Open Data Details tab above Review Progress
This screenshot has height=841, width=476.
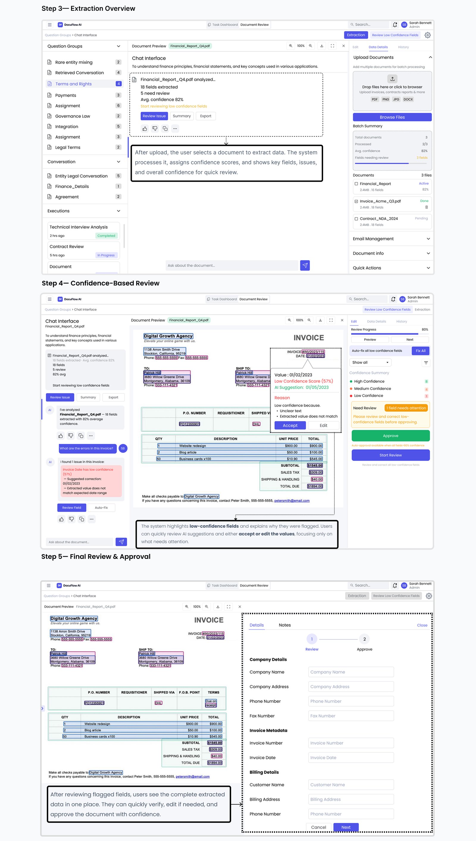[x=376, y=321]
